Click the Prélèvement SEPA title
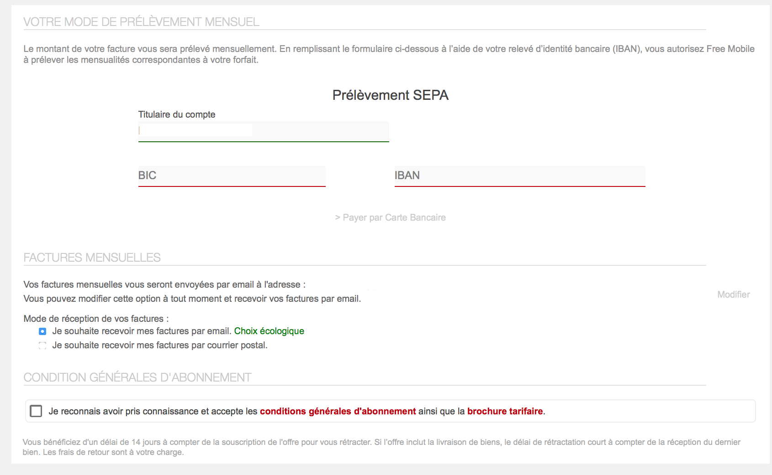The width and height of the screenshot is (772, 475). (390, 95)
